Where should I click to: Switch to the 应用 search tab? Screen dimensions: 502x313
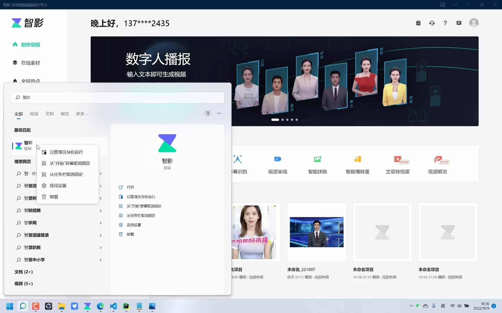(34, 114)
